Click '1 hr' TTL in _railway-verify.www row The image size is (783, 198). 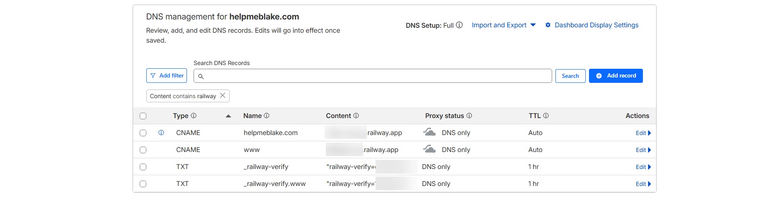pos(533,184)
